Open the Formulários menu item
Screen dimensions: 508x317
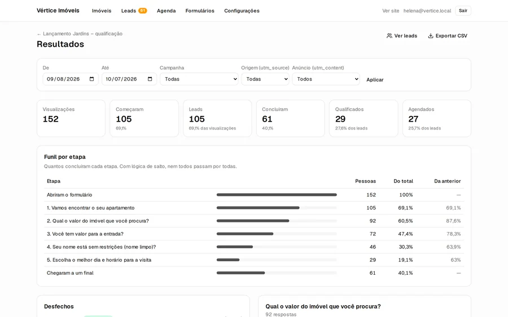tap(200, 11)
